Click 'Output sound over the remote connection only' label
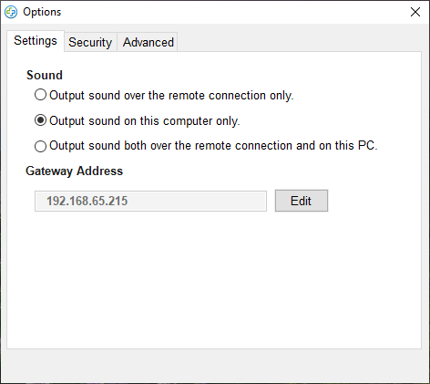The image size is (430, 384). pos(171,96)
